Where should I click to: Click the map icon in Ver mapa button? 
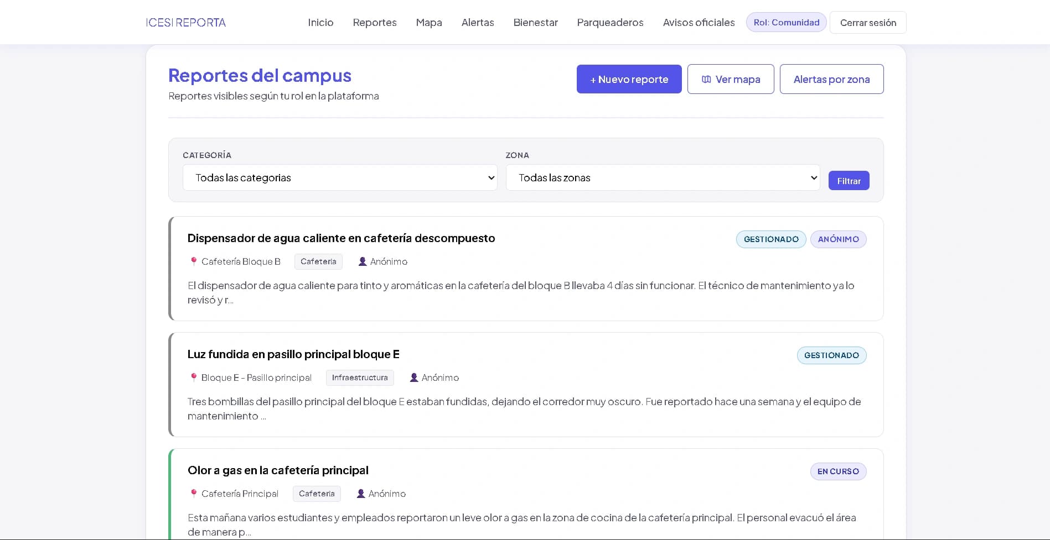pos(706,79)
